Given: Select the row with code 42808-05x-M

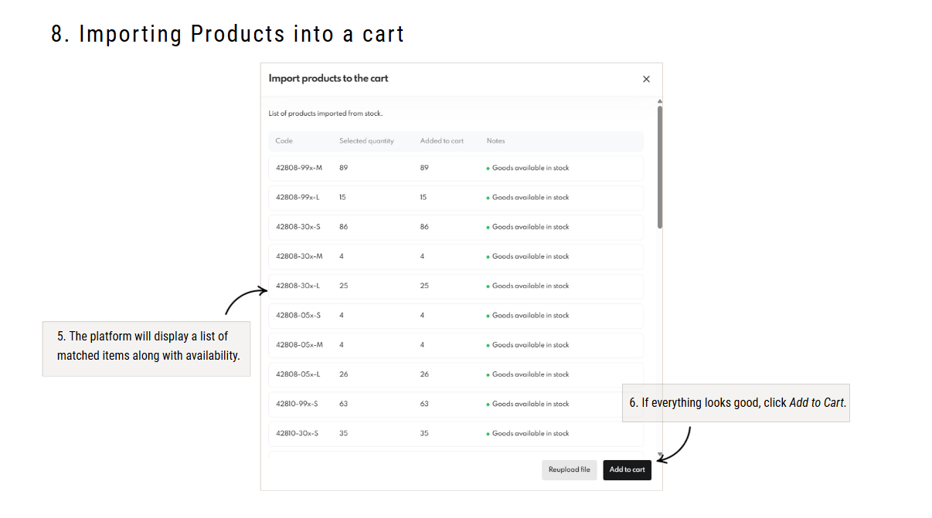Looking at the screenshot, I should click(455, 345).
